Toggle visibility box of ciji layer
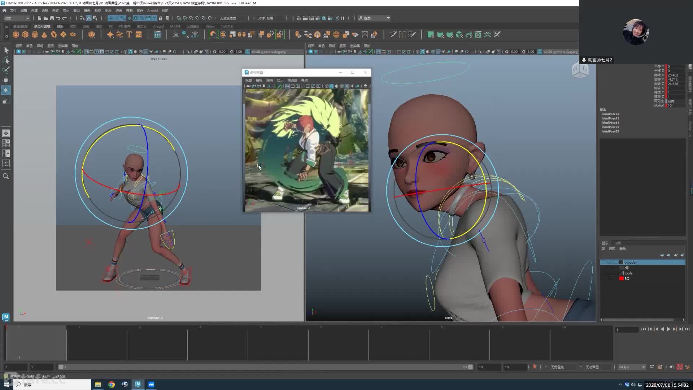Viewport: 693px width, 390px height. (x=603, y=268)
